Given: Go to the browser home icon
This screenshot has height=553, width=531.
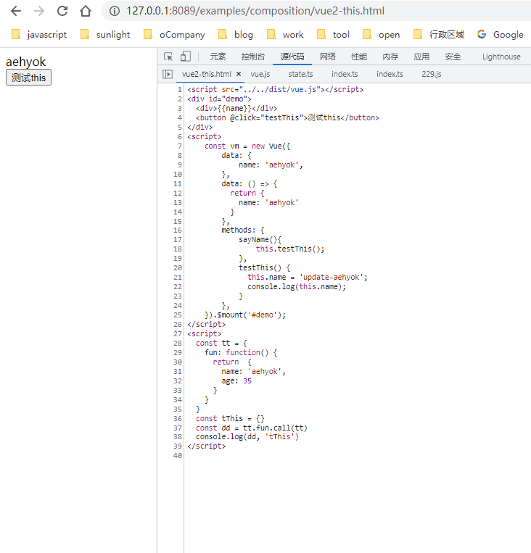Looking at the screenshot, I should pyautogui.click(x=86, y=11).
